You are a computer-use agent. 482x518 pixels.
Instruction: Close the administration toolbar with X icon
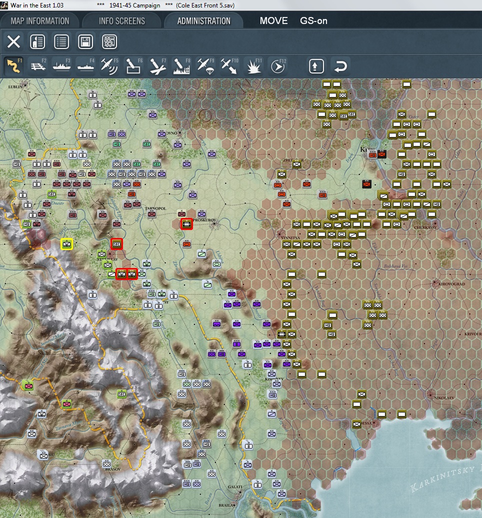pyautogui.click(x=13, y=42)
